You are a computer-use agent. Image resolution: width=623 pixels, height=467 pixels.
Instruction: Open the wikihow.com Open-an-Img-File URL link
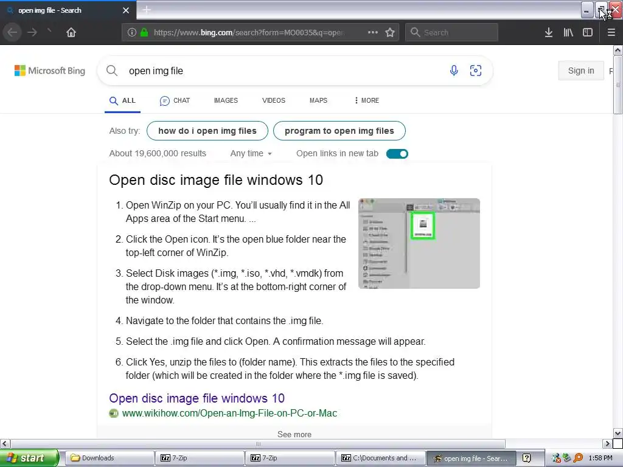(x=229, y=413)
